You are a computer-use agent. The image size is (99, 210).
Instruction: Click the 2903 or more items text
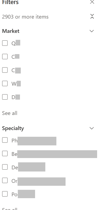coord(25,17)
